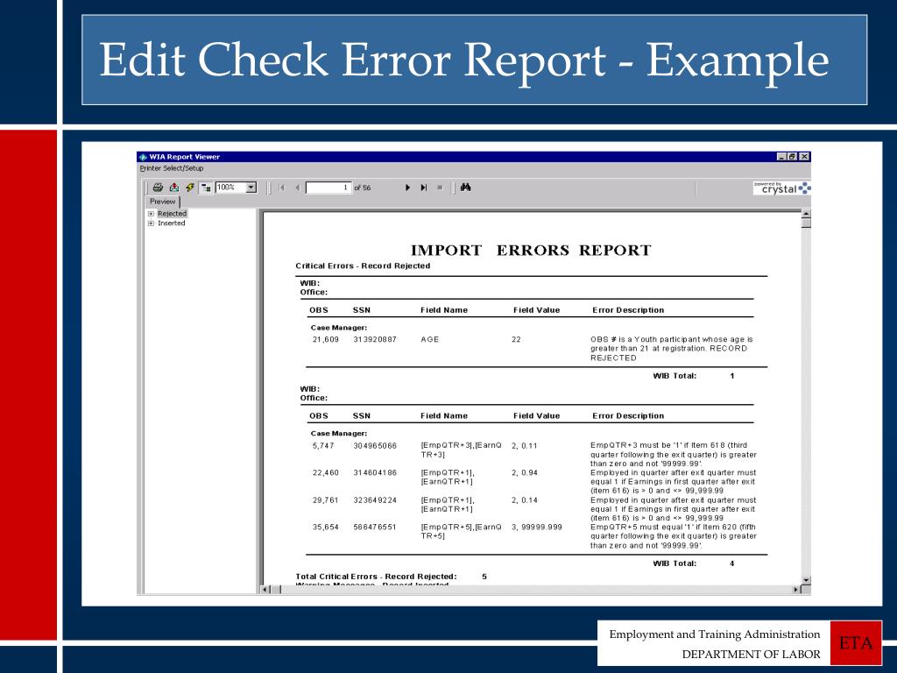
Task: Go to the first page of the report
Action: tap(281, 188)
